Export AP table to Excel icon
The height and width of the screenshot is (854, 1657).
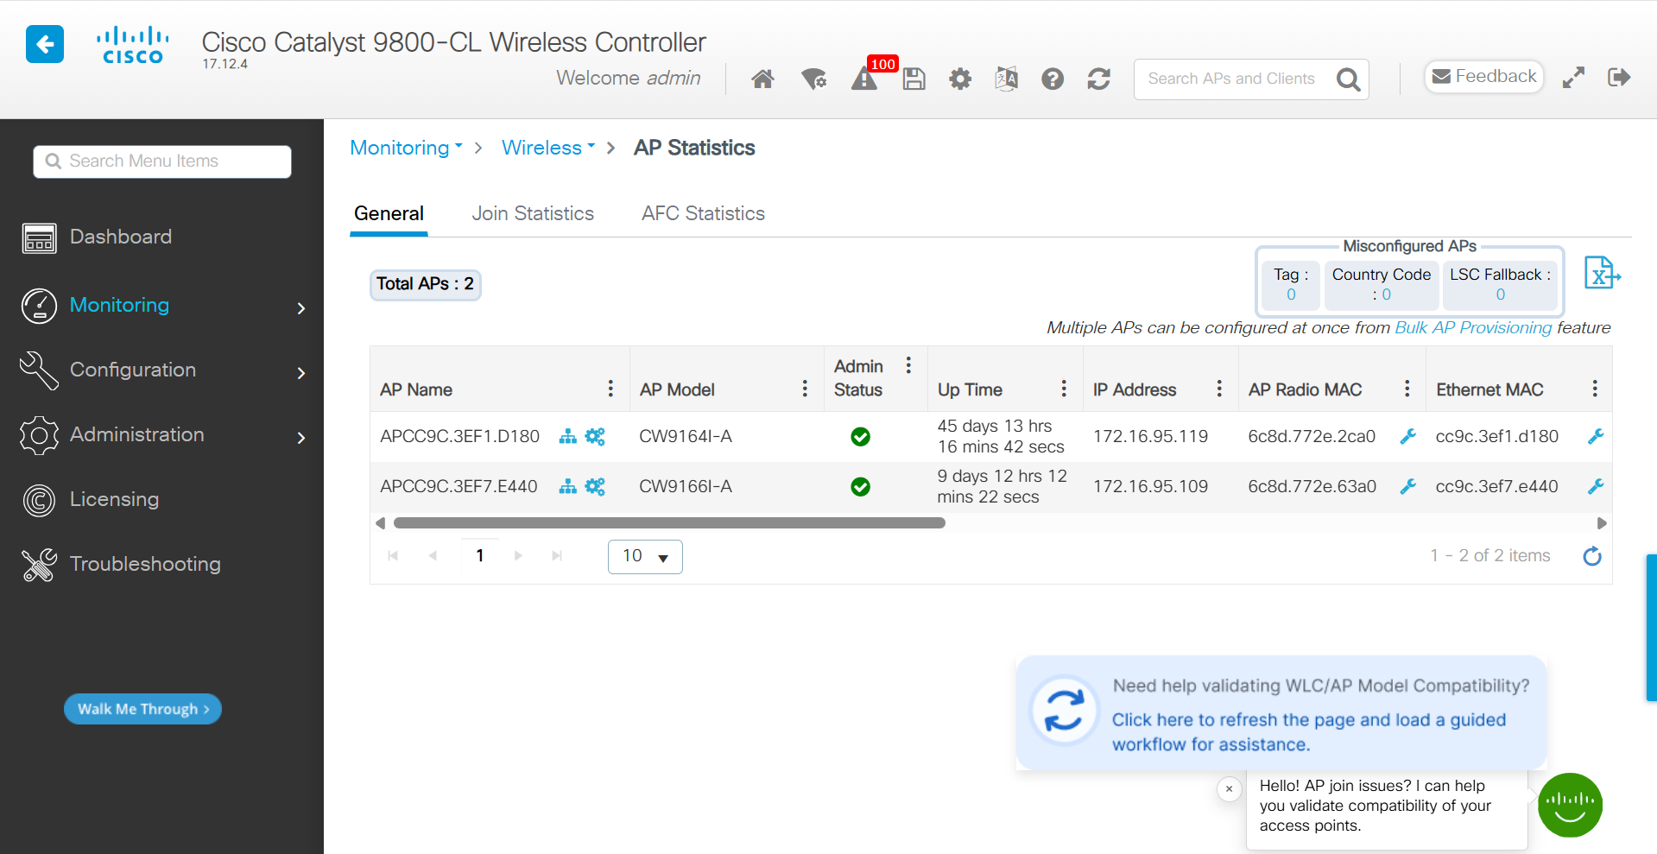tap(1603, 274)
